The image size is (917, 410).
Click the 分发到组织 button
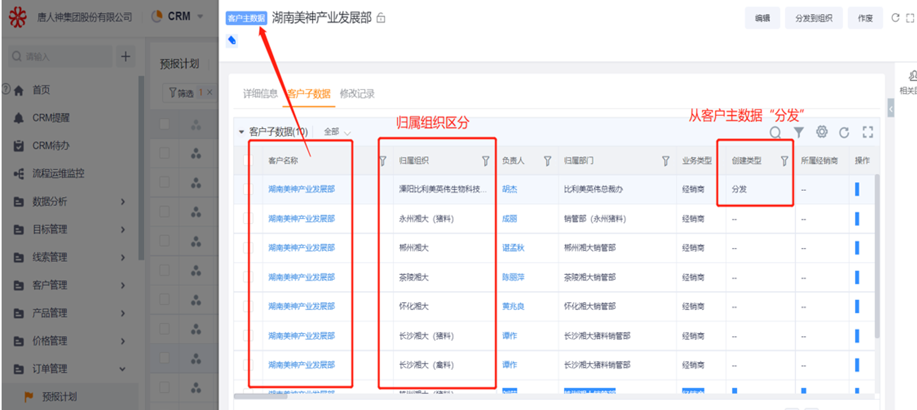pos(814,18)
